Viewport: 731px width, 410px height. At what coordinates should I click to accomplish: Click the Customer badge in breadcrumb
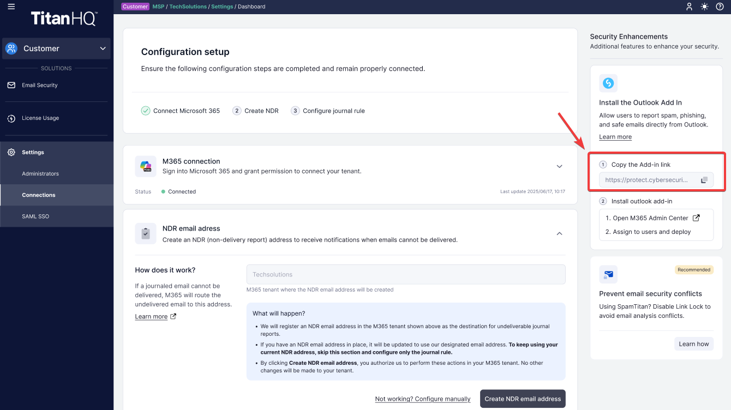pyautogui.click(x=135, y=7)
